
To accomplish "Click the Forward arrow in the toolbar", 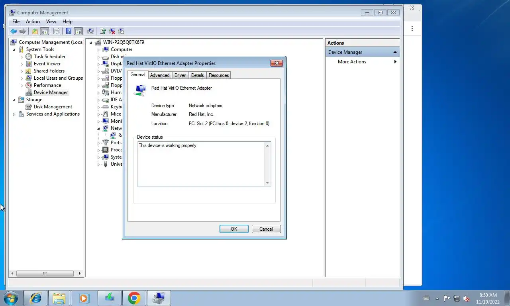I will (23, 31).
